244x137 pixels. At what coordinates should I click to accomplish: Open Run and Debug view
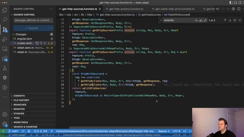click(5, 39)
